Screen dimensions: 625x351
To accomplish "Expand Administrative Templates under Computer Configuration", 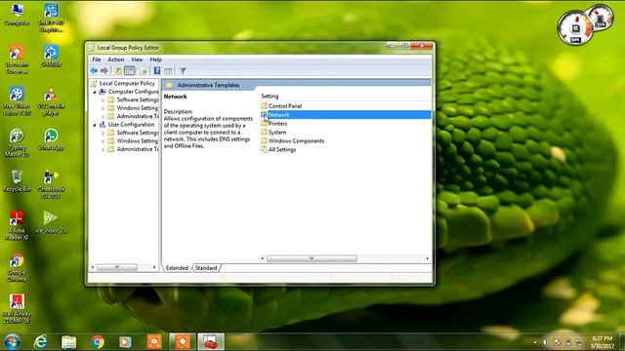I will (x=104, y=117).
